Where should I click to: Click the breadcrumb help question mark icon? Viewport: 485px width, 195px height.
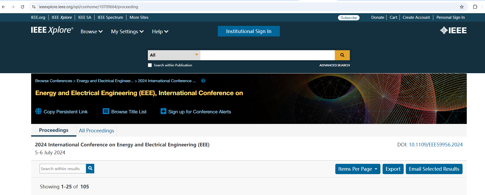(203, 81)
